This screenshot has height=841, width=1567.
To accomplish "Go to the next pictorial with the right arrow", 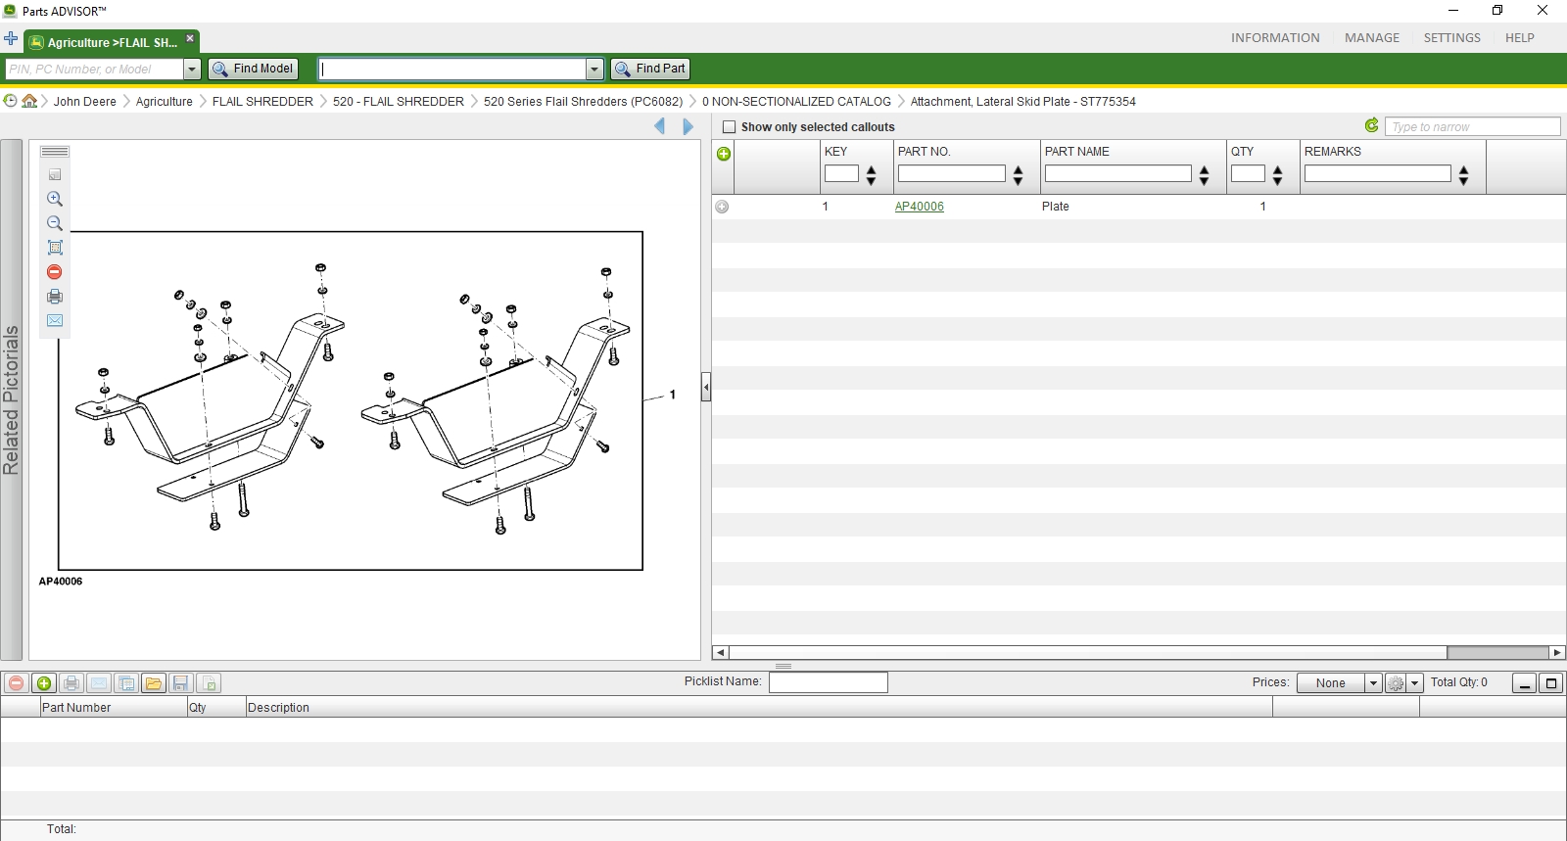I will click(x=688, y=126).
